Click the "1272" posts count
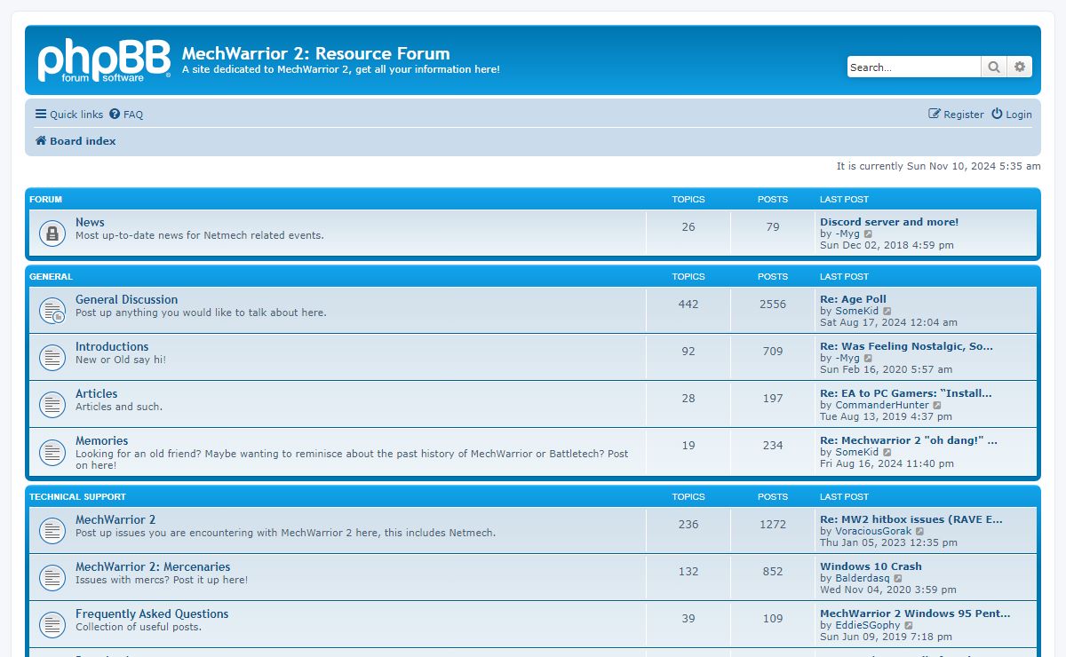The height and width of the screenshot is (657, 1066). tap(773, 524)
